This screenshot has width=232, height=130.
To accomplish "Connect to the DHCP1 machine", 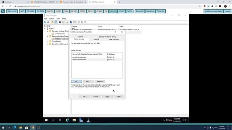I will point(50,11).
